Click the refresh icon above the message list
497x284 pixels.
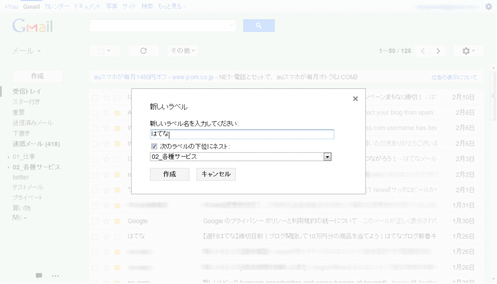pos(144,50)
